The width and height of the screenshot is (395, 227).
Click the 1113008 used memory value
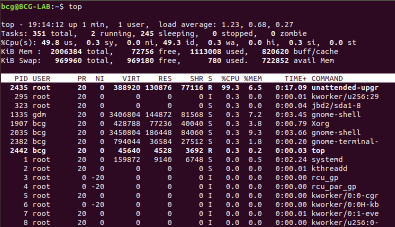point(205,51)
